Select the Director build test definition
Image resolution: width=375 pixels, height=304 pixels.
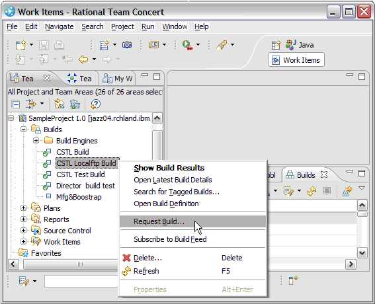click(85, 186)
